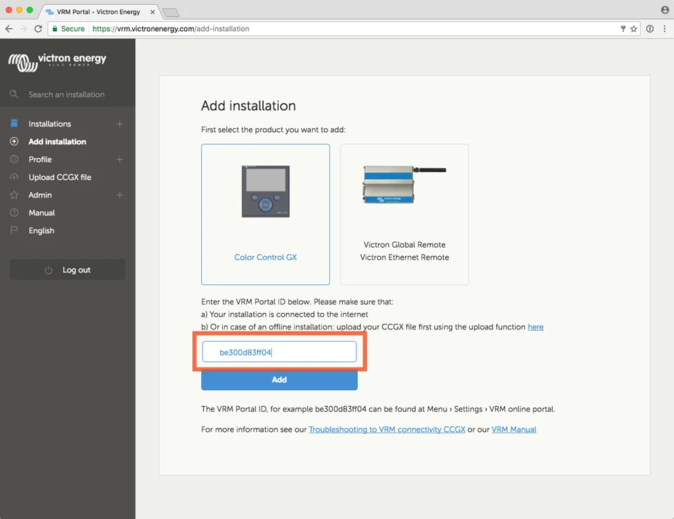674x519 pixels.
Task: Open Installations in the sidebar
Action: point(50,124)
